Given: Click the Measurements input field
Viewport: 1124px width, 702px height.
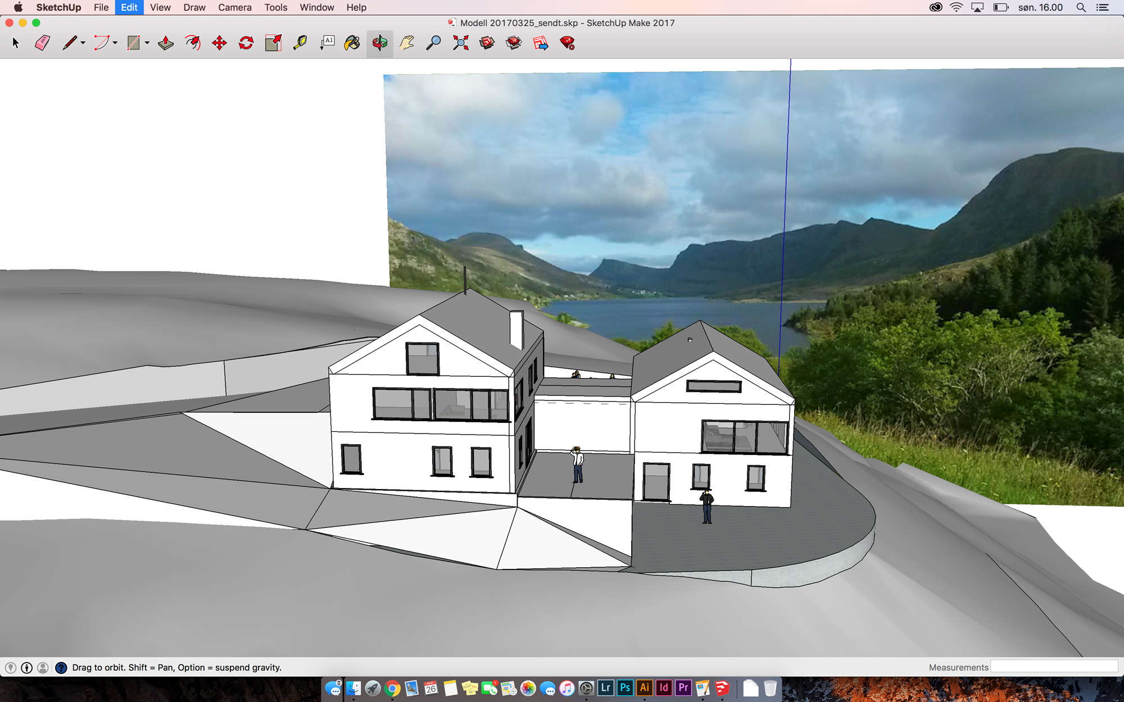Looking at the screenshot, I should coord(1054,667).
